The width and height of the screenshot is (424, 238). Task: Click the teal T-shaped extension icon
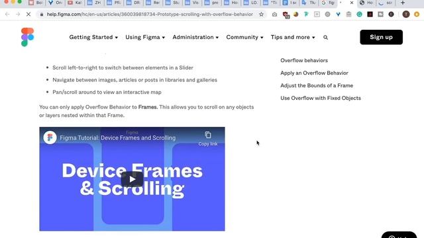click(x=306, y=15)
